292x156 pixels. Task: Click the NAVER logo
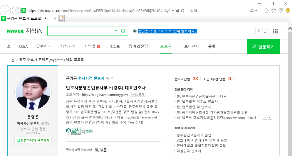(15, 31)
